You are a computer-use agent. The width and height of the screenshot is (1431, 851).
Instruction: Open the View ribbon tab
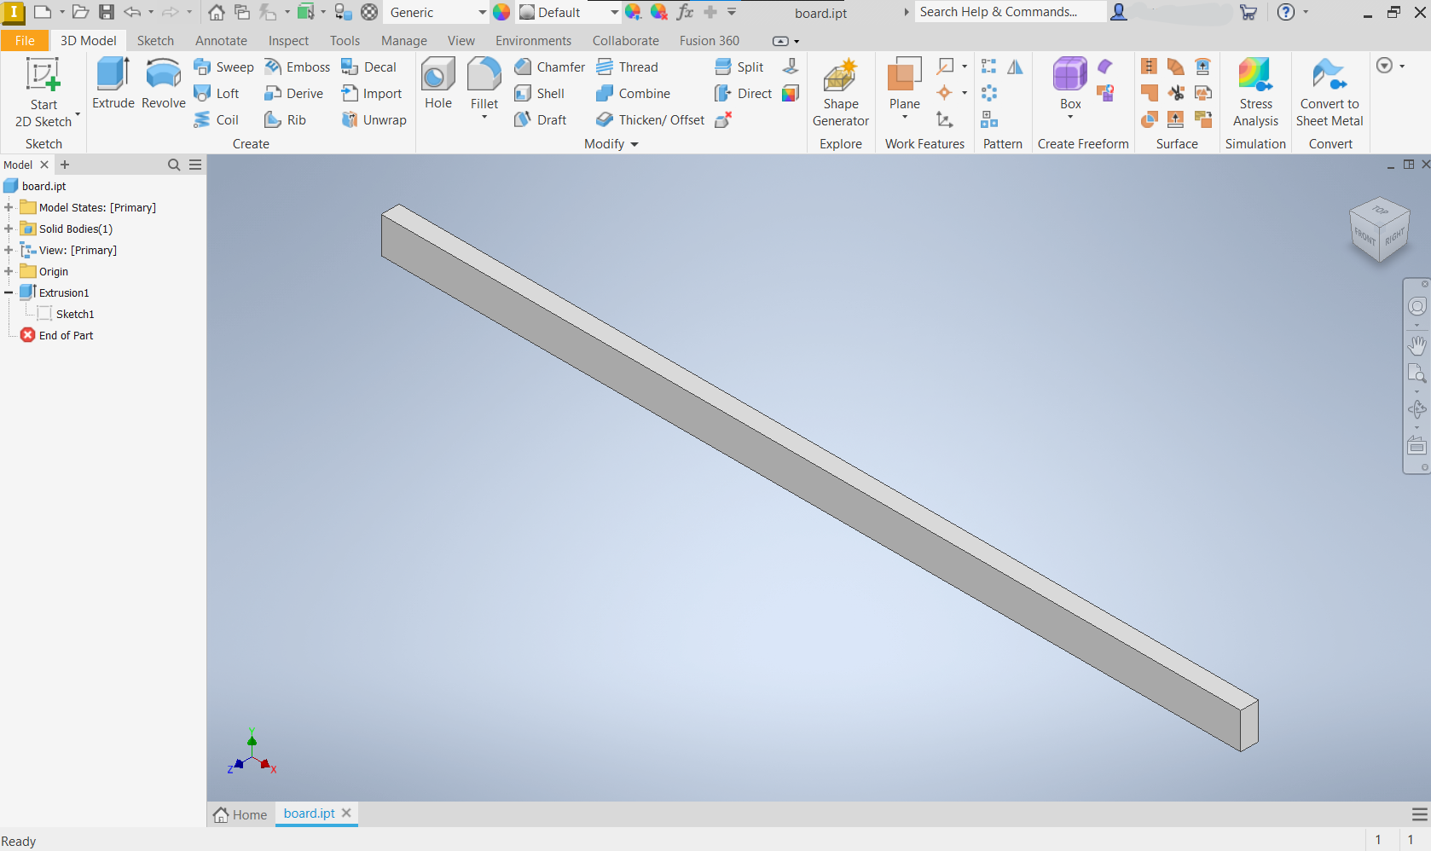(461, 40)
